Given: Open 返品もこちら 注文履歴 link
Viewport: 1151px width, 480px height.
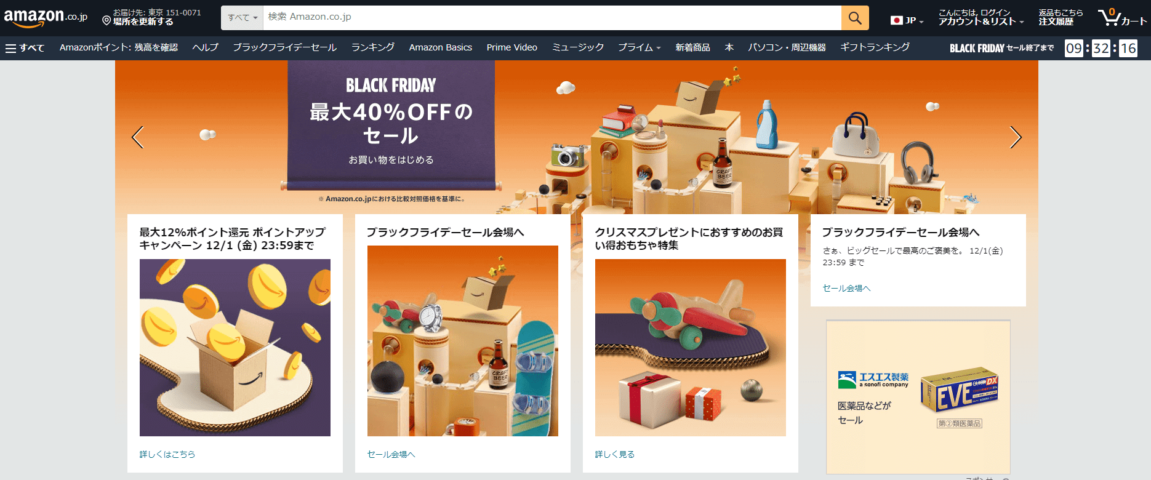Looking at the screenshot, I should pos(1061,17).
